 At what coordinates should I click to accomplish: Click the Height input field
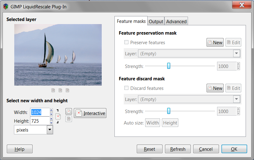[x=39, y=121]
